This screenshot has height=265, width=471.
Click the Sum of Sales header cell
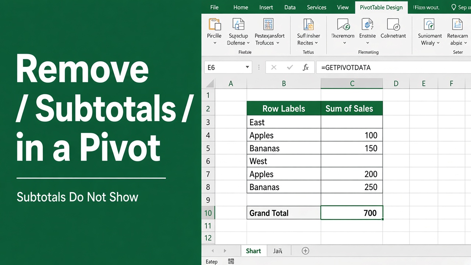point(352,109)
